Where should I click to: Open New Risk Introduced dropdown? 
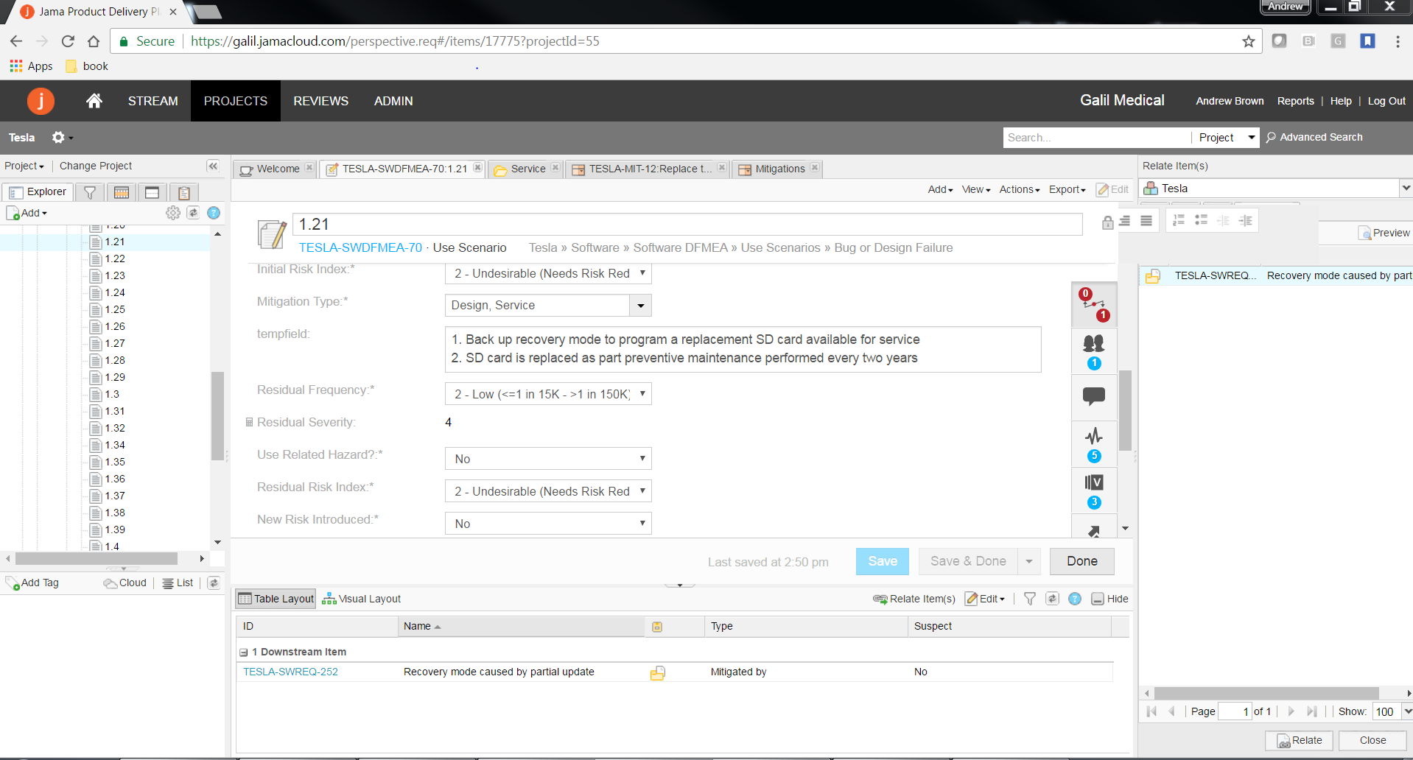coord(548,524)
